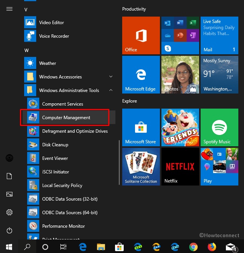
Task: Jump to letter W section header
Action: (26, 51)
